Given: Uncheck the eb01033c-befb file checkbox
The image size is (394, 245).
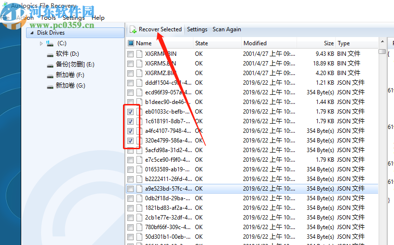Looking at the screenshot, I should click(x=130, y=112).
